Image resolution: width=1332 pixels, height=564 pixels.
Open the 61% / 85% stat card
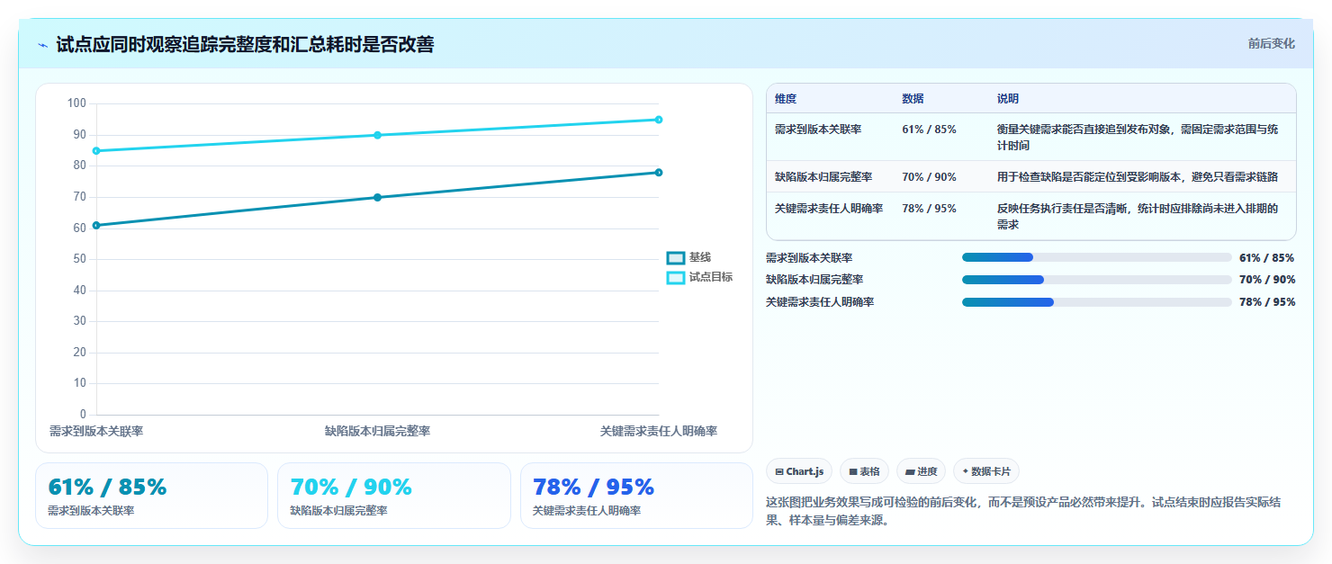pos(151,496)
